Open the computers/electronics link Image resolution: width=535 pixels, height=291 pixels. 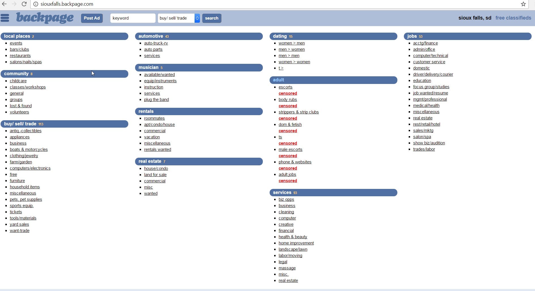coord(30,168)
